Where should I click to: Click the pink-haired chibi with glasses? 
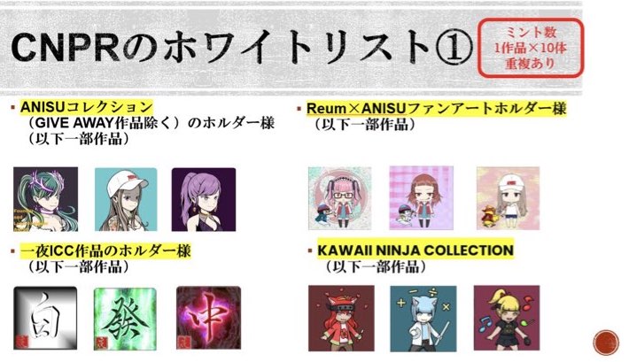coord(340,198)
